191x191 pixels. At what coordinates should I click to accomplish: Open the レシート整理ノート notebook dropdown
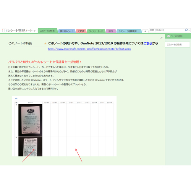click(34, 31)
